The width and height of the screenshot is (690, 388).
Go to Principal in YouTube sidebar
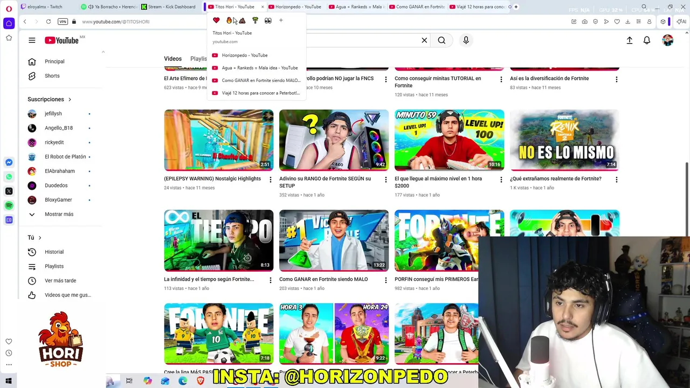pyautogui.click(x=54, y=61)
